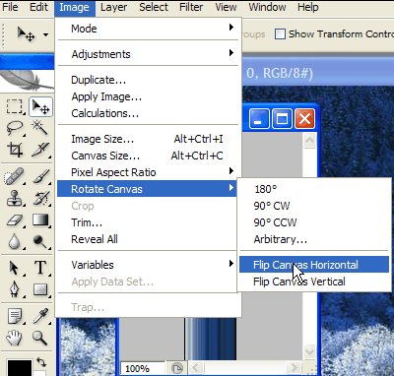Select the Path Selection tool
394x376 pixels.
pos(15,268)
